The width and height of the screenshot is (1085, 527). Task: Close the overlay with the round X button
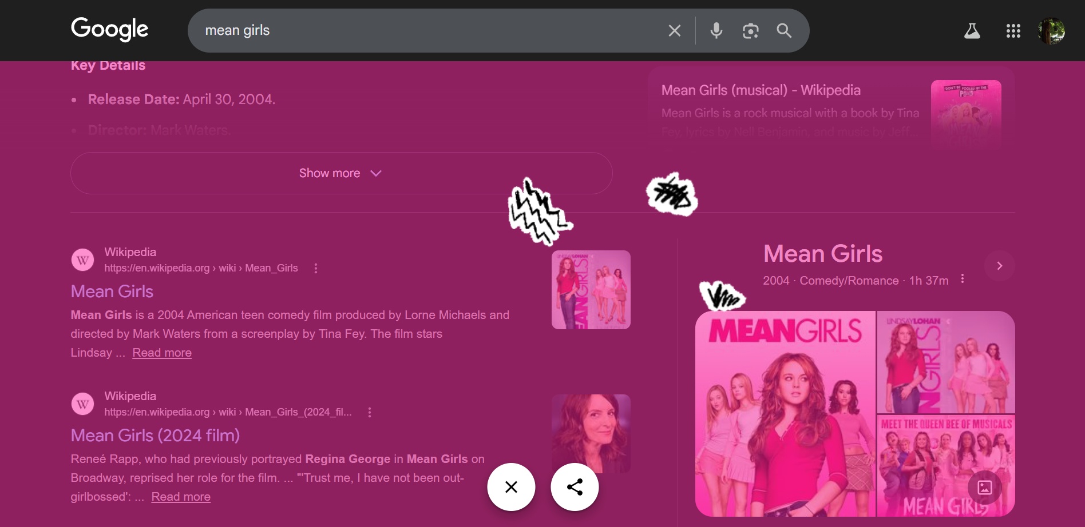[x=511, y=487]
